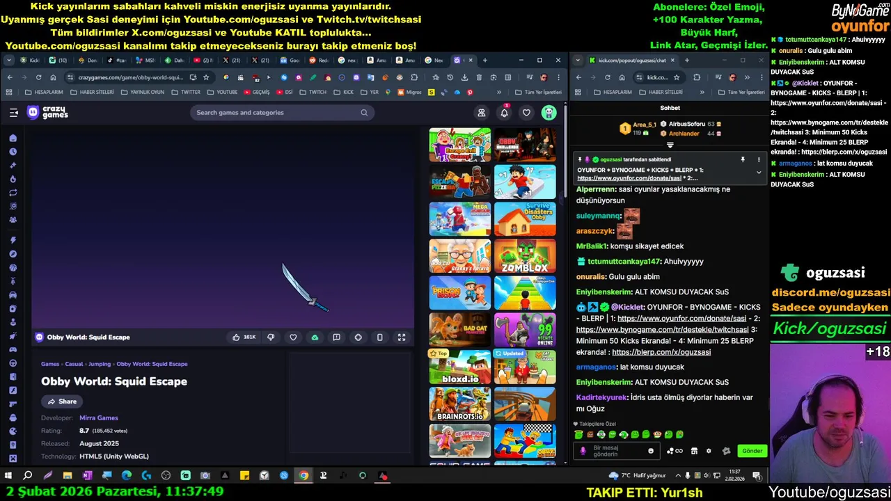Expand the leaderboard arrow under Sohbet
The image size is (891, 501).
point(670,145)
